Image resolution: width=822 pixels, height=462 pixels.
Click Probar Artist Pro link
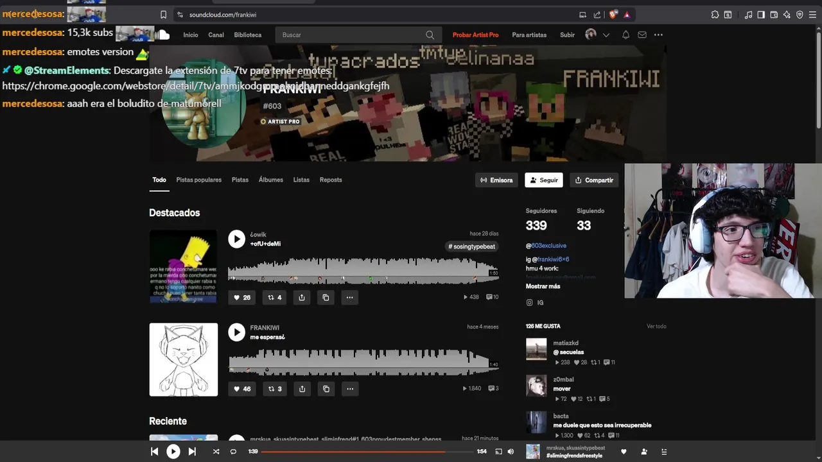pyautogui.click(x=475, y=35)
